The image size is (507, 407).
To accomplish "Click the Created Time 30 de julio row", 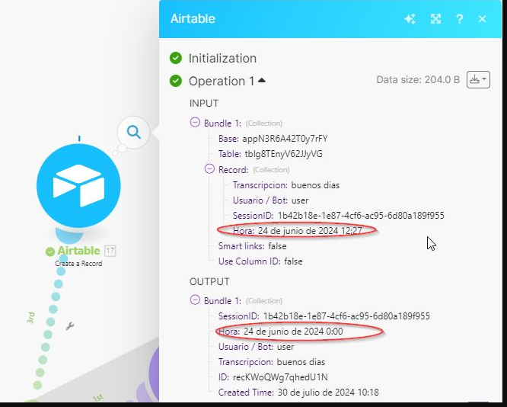I will [x=298, y=393].
